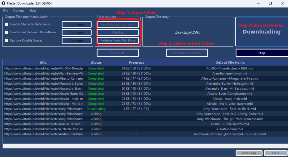
Task: Open the Help menu
Action: (33, 11)
